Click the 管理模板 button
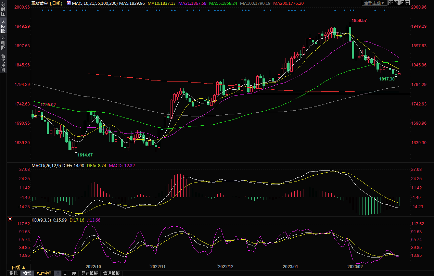 coord(112,273)
